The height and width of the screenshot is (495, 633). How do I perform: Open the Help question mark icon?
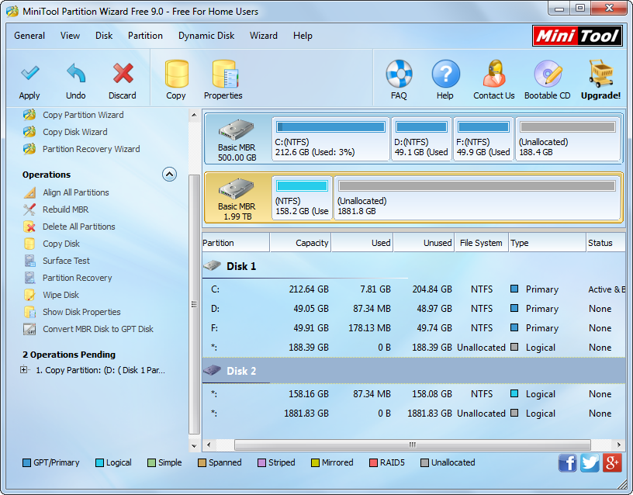pos(445,74)
